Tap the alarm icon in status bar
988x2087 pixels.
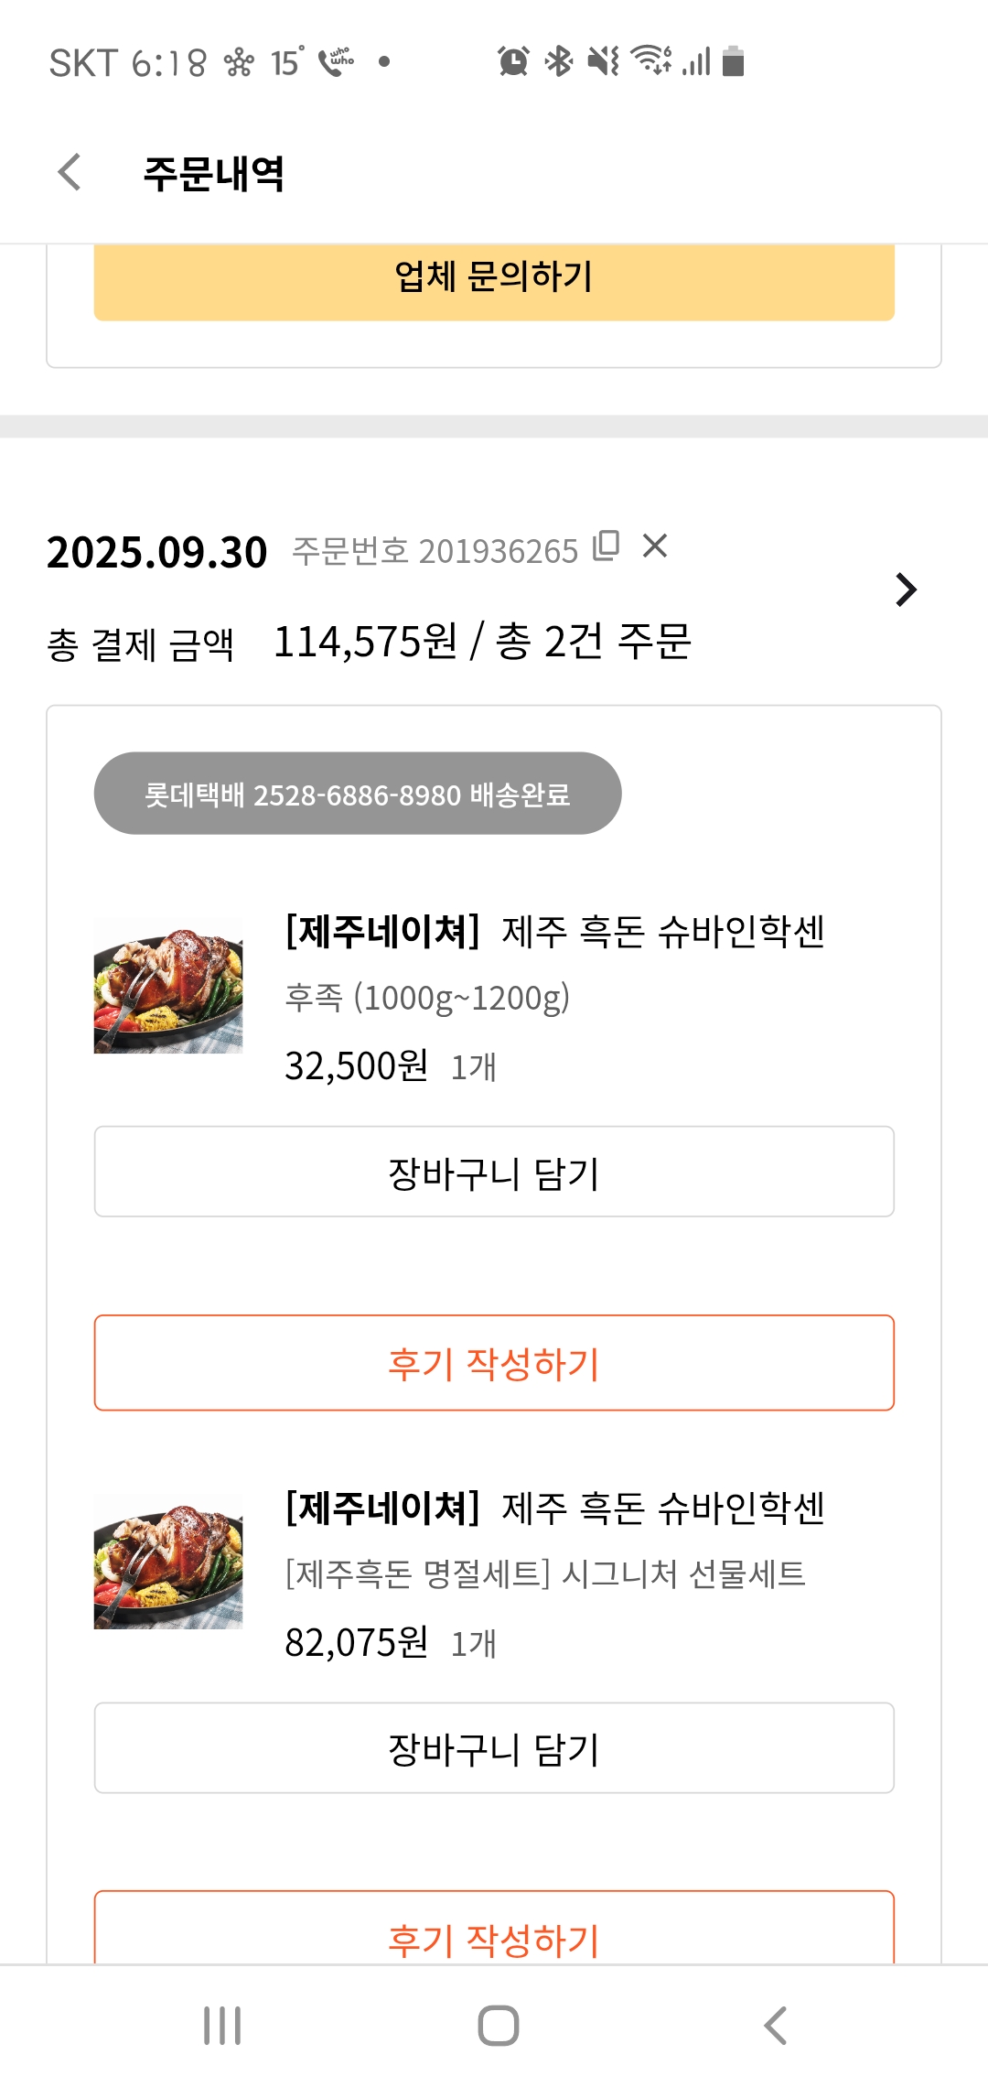[513, 61]
